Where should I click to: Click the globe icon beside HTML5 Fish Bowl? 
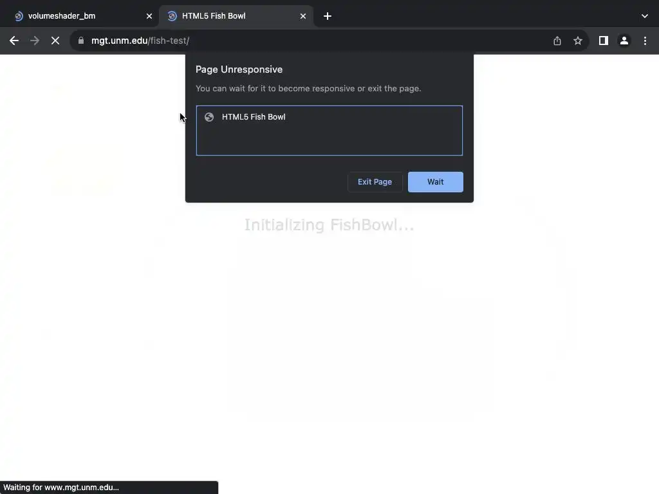209,117
